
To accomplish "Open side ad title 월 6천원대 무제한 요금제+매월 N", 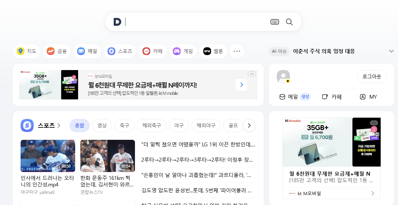I will click(330, 174).
